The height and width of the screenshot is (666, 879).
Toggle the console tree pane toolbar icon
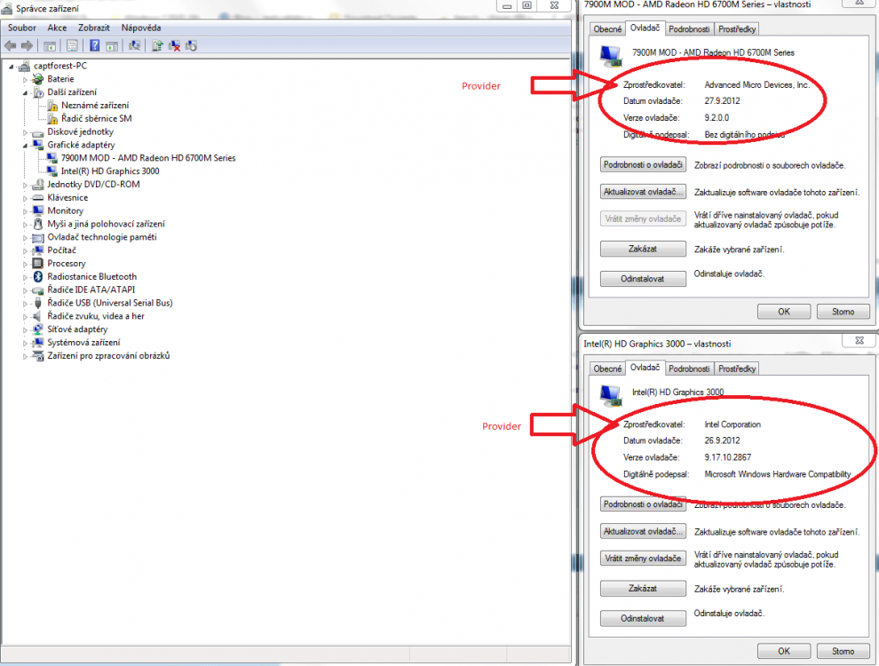[x=50, y=46]
